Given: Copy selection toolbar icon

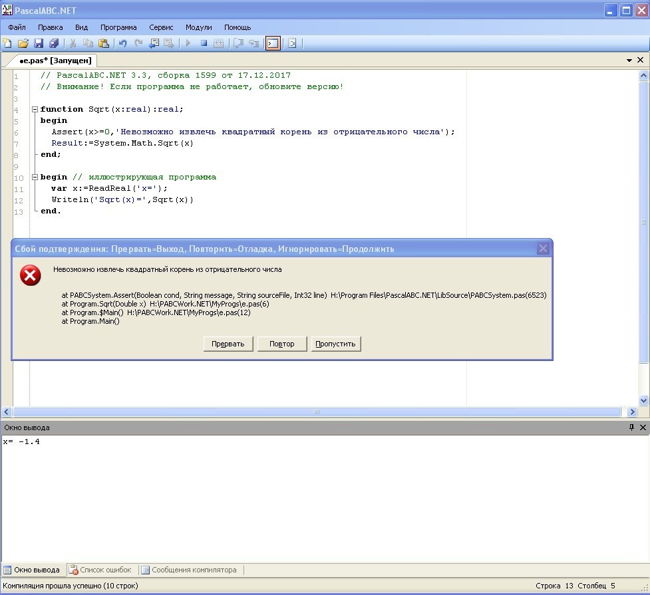Looking at the screenshot, I should [88, 43].
